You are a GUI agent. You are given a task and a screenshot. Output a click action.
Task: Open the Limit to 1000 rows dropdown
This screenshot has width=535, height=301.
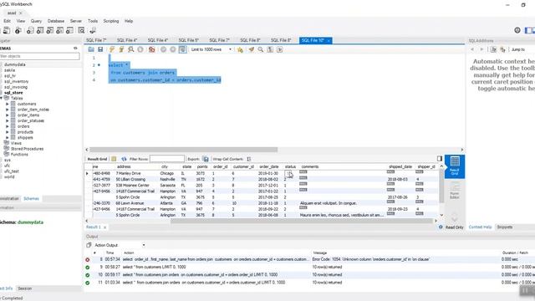tap(211, 49)
